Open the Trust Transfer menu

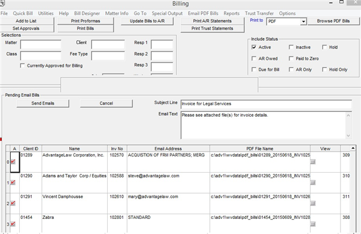click(259, 13)
